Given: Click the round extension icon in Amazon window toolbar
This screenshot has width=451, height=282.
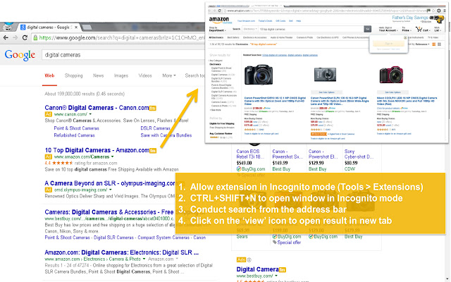Looking at the screenshot, I should pos(439,11).
